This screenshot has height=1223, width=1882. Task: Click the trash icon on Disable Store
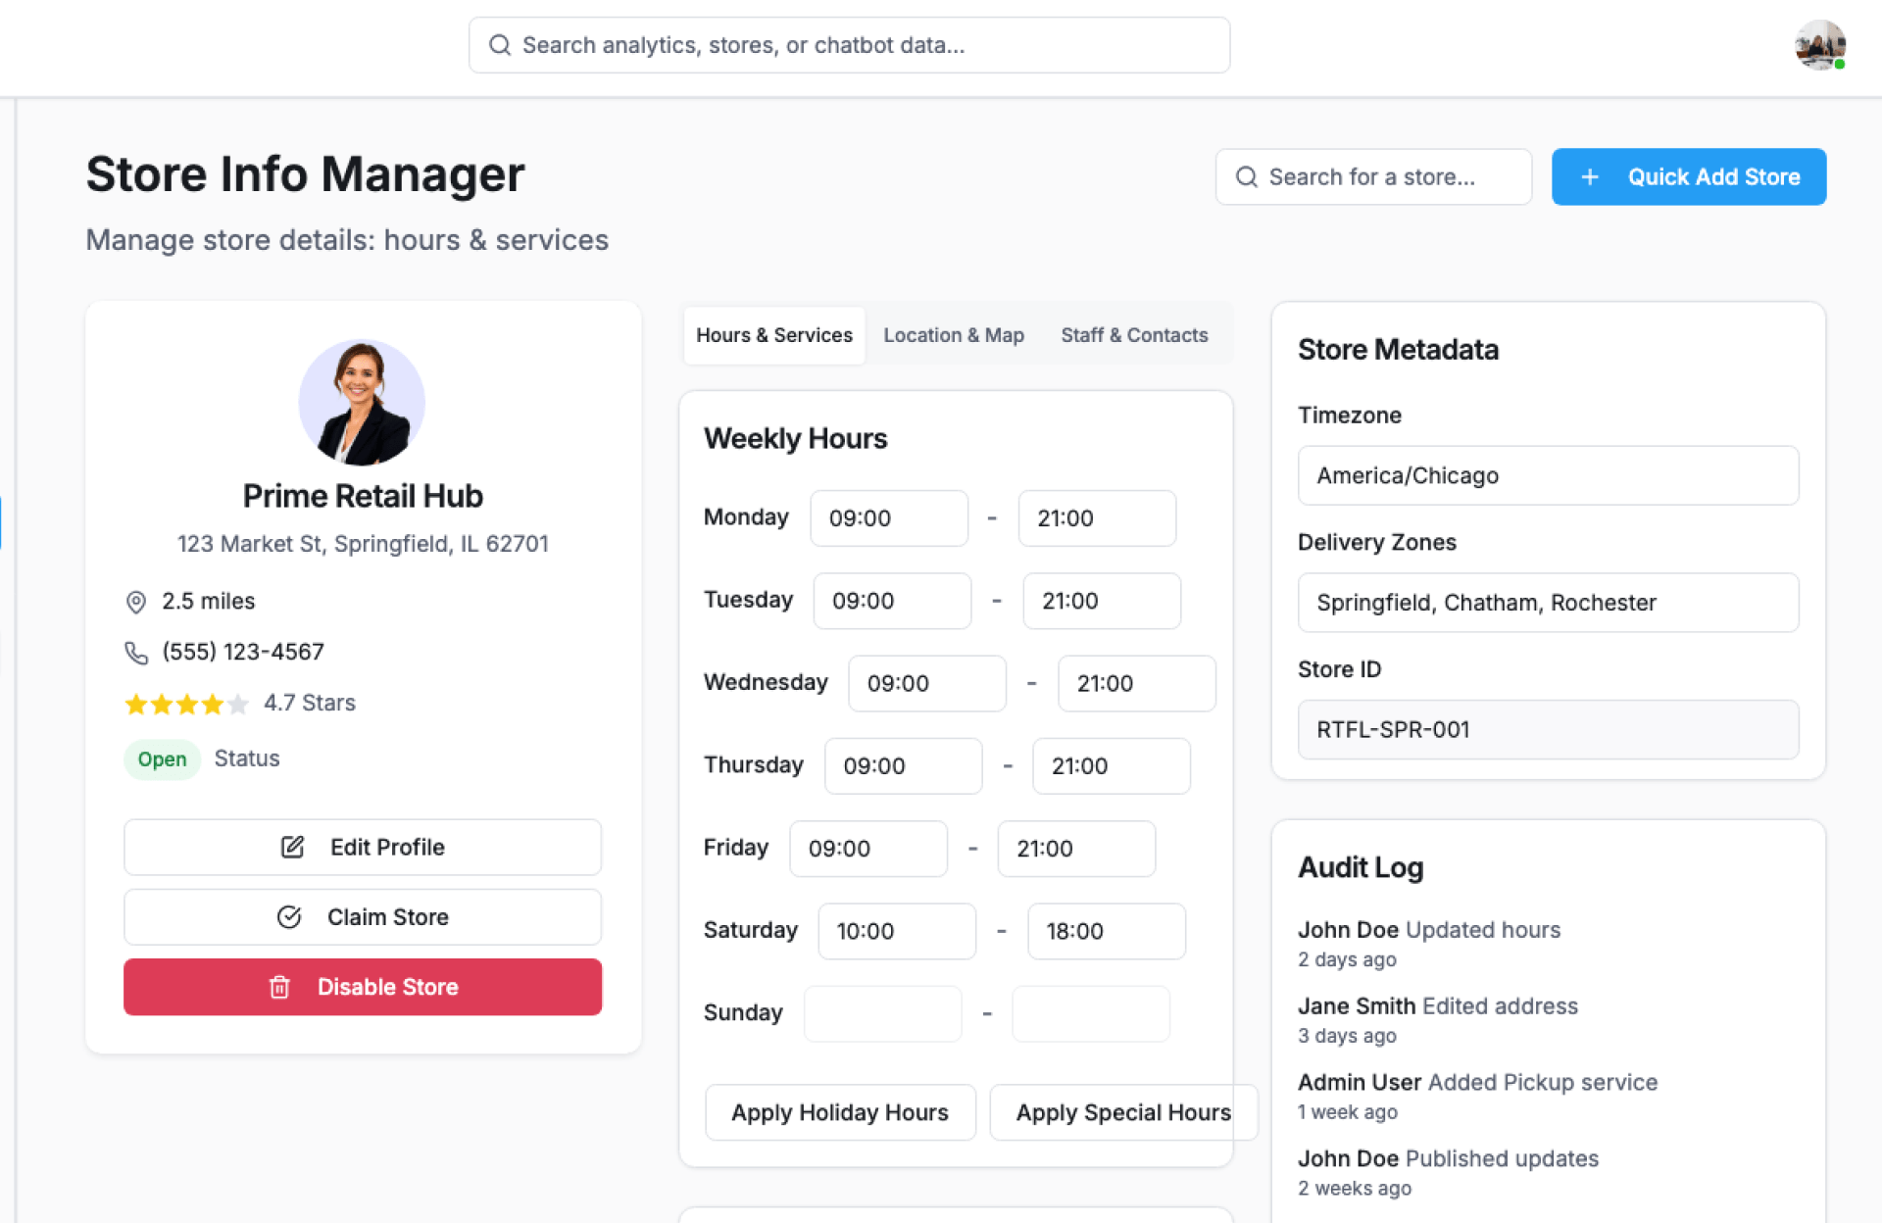coord(279,988)
